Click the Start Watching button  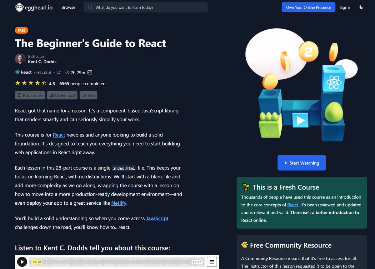[301, 163]
